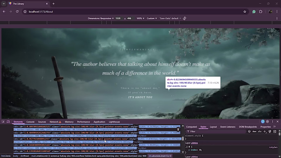
Task: Toggle the computed styles sidebar pane icon
Action: (x=275, y=131)
